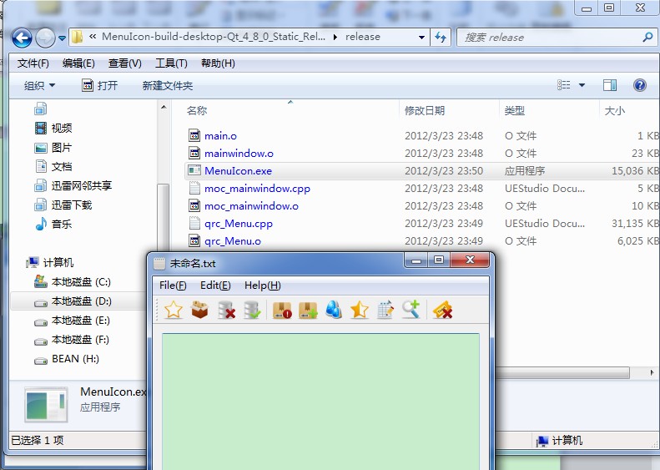Open BEAN (H:) drive

pyautogui.click(x=75, y=359)
